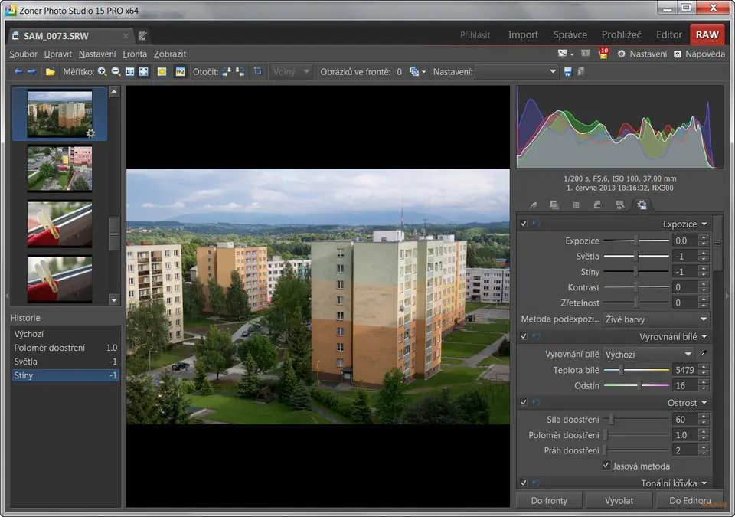
Task: Open folder icon in toolbar
Action: [x=51, y=71]
